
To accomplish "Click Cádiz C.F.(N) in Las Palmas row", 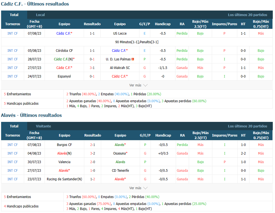I will 64,59.
